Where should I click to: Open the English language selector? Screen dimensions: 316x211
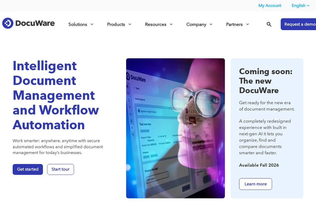point(301,5)
